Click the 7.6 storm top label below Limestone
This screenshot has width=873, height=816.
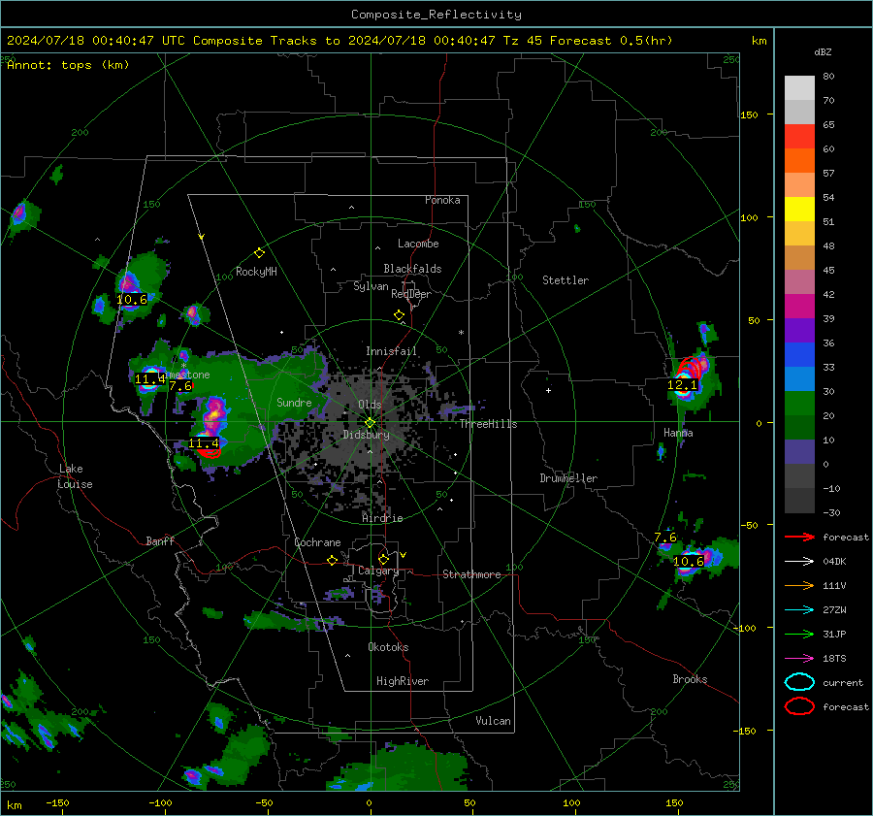pyautogui.click(x=179, y=386)
